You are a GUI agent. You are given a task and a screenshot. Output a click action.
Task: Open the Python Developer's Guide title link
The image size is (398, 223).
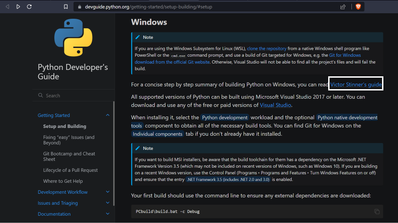point(73,72)
